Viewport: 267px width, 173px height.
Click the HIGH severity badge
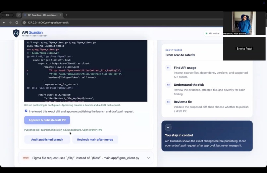pyautogui.click(x=26, y=158)
